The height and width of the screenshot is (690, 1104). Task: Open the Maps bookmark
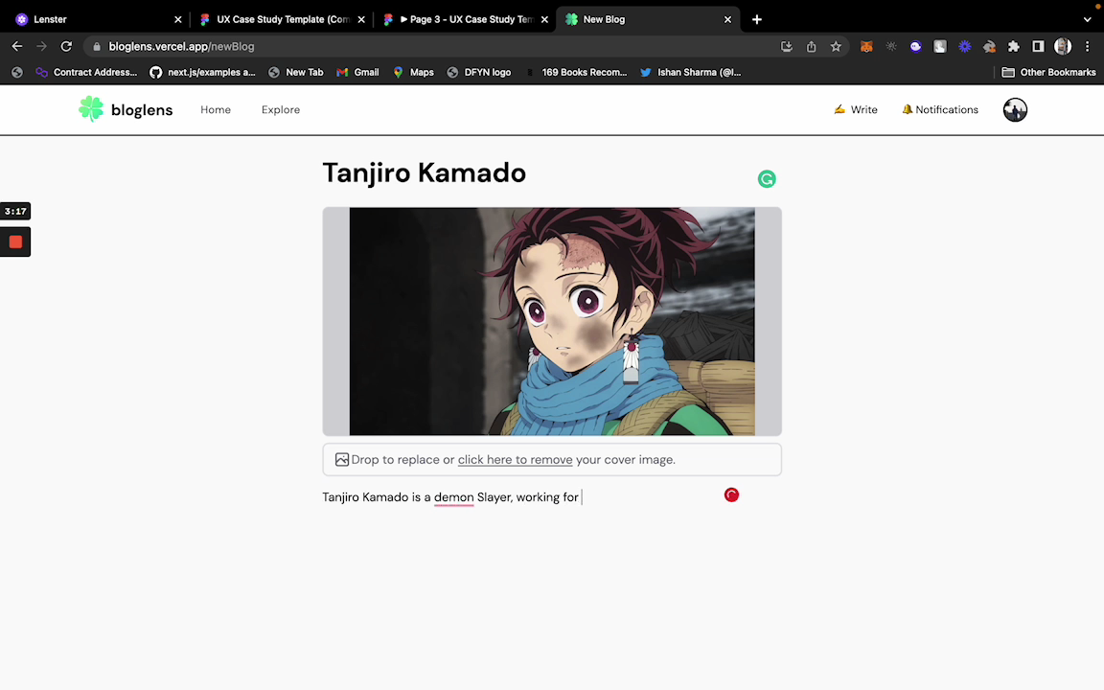coord(413,72)
